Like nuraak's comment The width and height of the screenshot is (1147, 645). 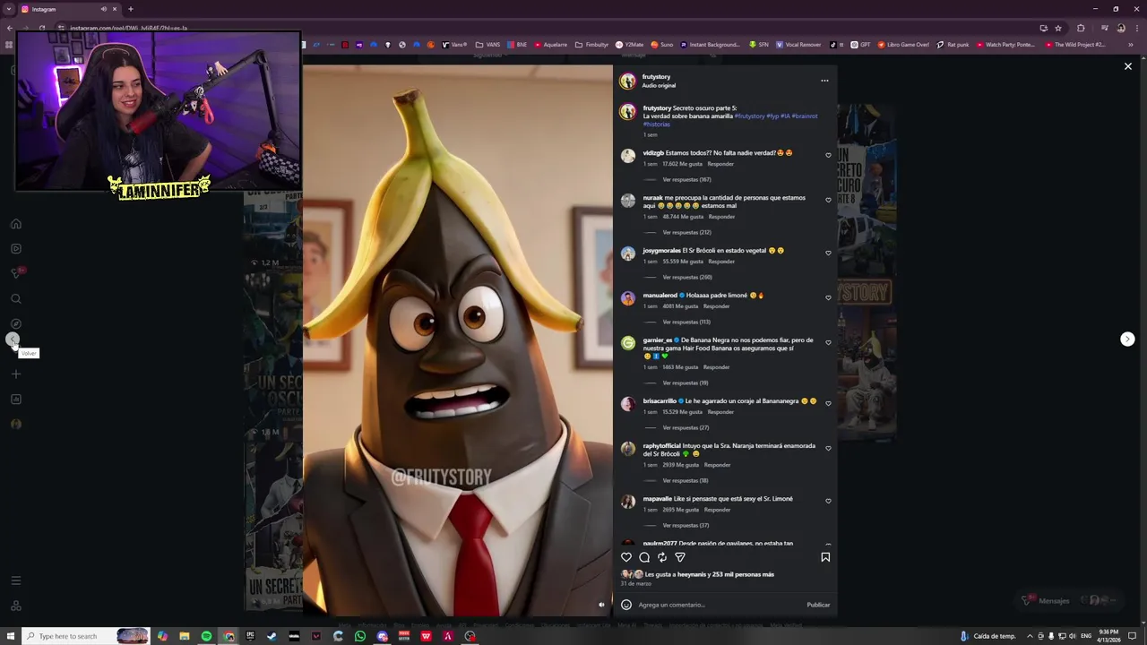tap(828, 200)
